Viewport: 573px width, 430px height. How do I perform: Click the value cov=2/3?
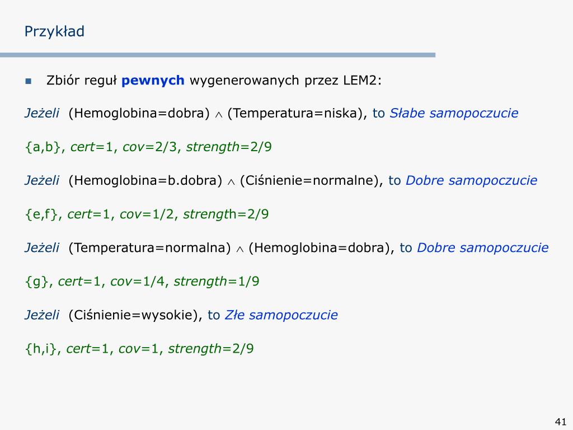pyautogui.click(x=150, y=147)
